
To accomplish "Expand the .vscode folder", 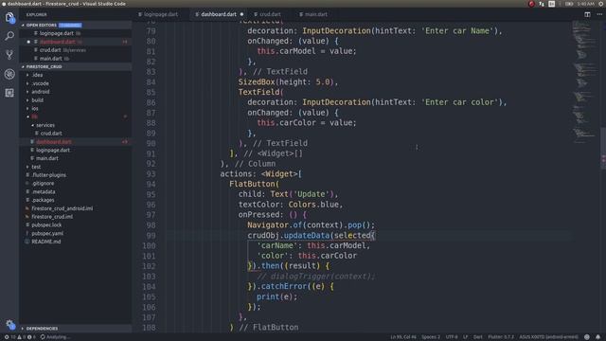I will click(40, 83).
